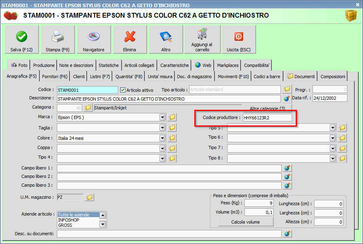Print using Stampa (F9) button

(x=58, y=40)
